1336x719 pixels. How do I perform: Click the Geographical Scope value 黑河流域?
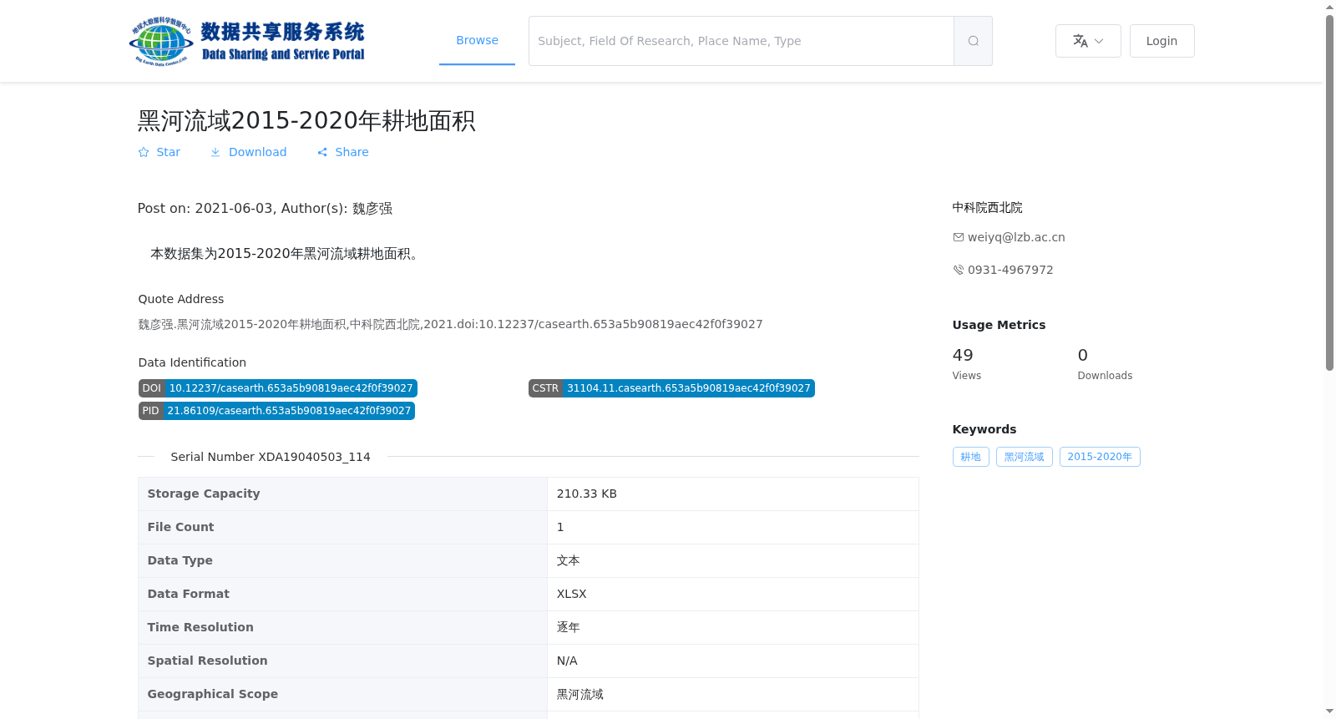pyautogui.click(x=580, y=694)
